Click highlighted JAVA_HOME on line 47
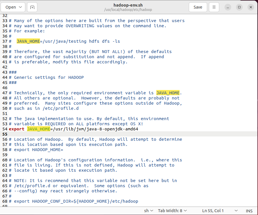Screen dimensions: 258x215 tap(168, 93)
